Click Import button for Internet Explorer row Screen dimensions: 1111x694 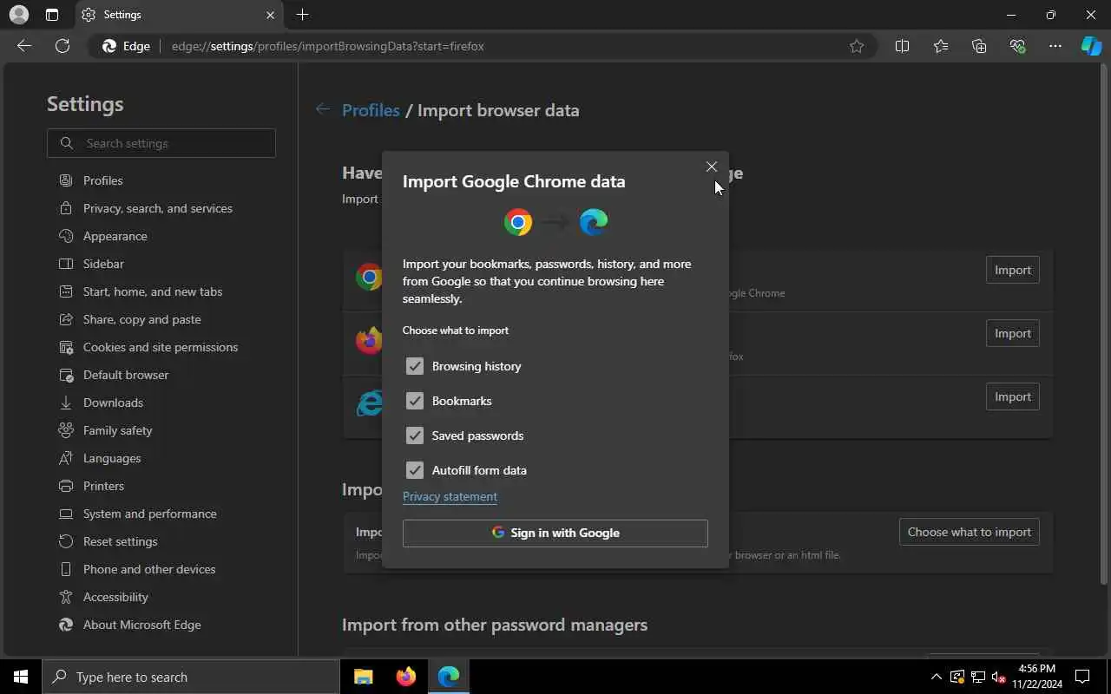click(x=1012, y=396)
